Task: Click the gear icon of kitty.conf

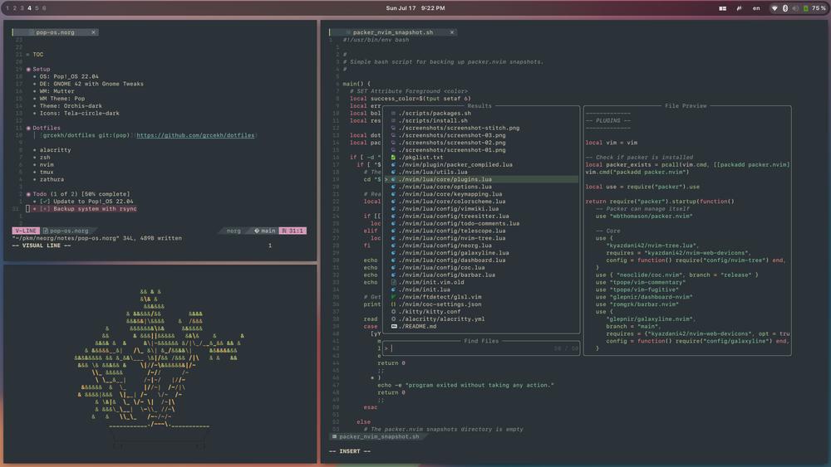Action: point(393,312)
